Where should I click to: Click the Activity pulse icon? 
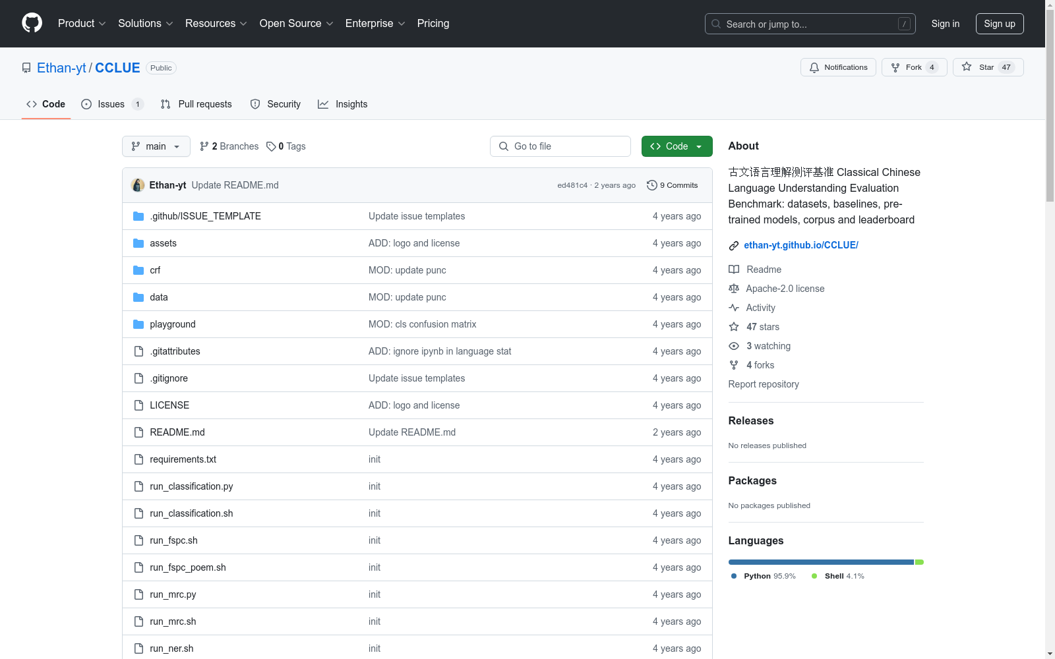(734, 308)
